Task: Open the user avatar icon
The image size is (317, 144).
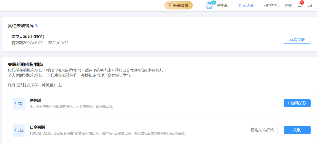Action: (210, 5)
